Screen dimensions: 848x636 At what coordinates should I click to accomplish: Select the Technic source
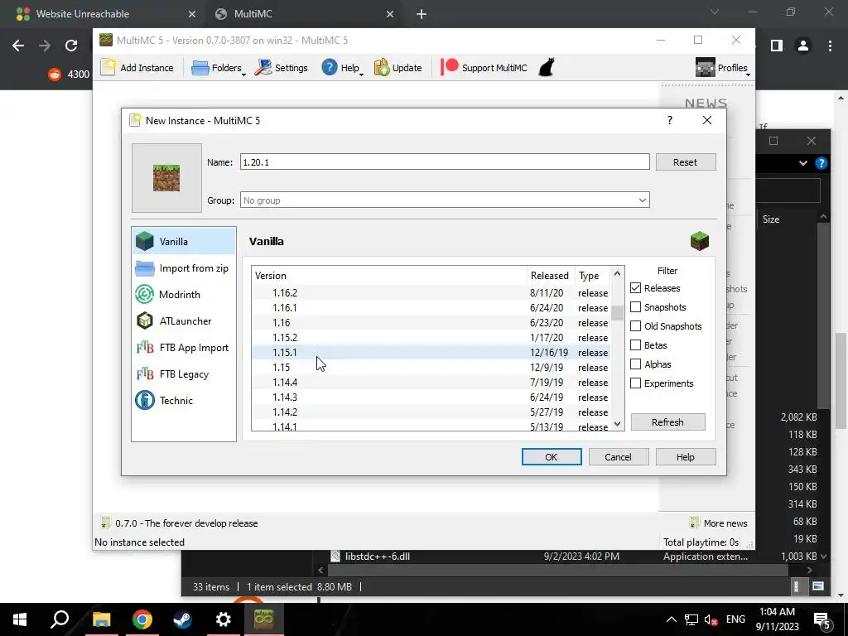click(183, 400)
